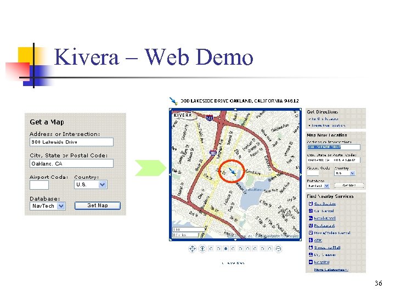Click the zoom out minus icon under the map
This screenshot has width=395, height=296.
point(278,249)
